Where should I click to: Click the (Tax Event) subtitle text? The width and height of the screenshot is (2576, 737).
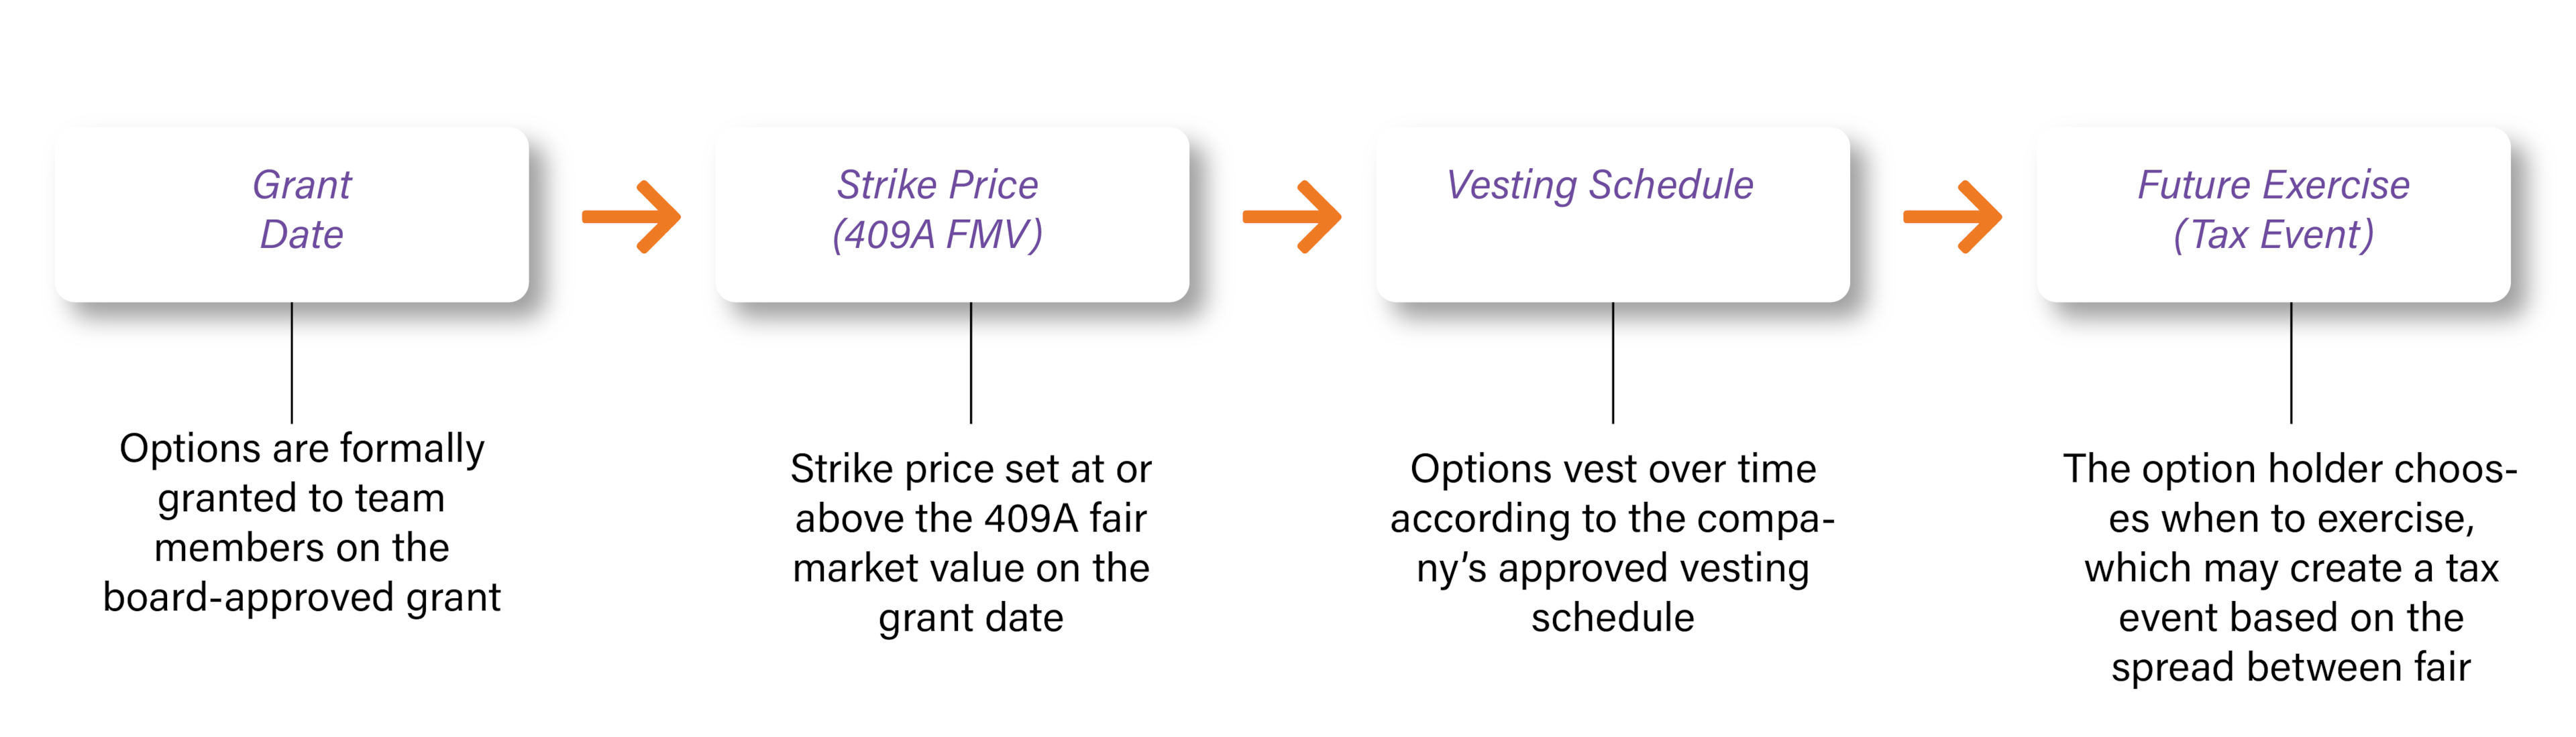click(2273, 234)
